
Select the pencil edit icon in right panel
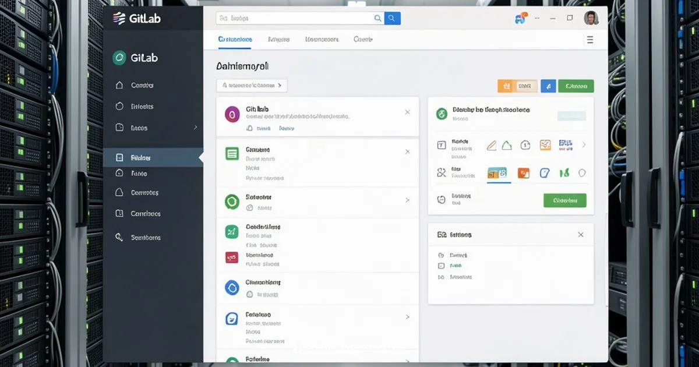point(491,145)
